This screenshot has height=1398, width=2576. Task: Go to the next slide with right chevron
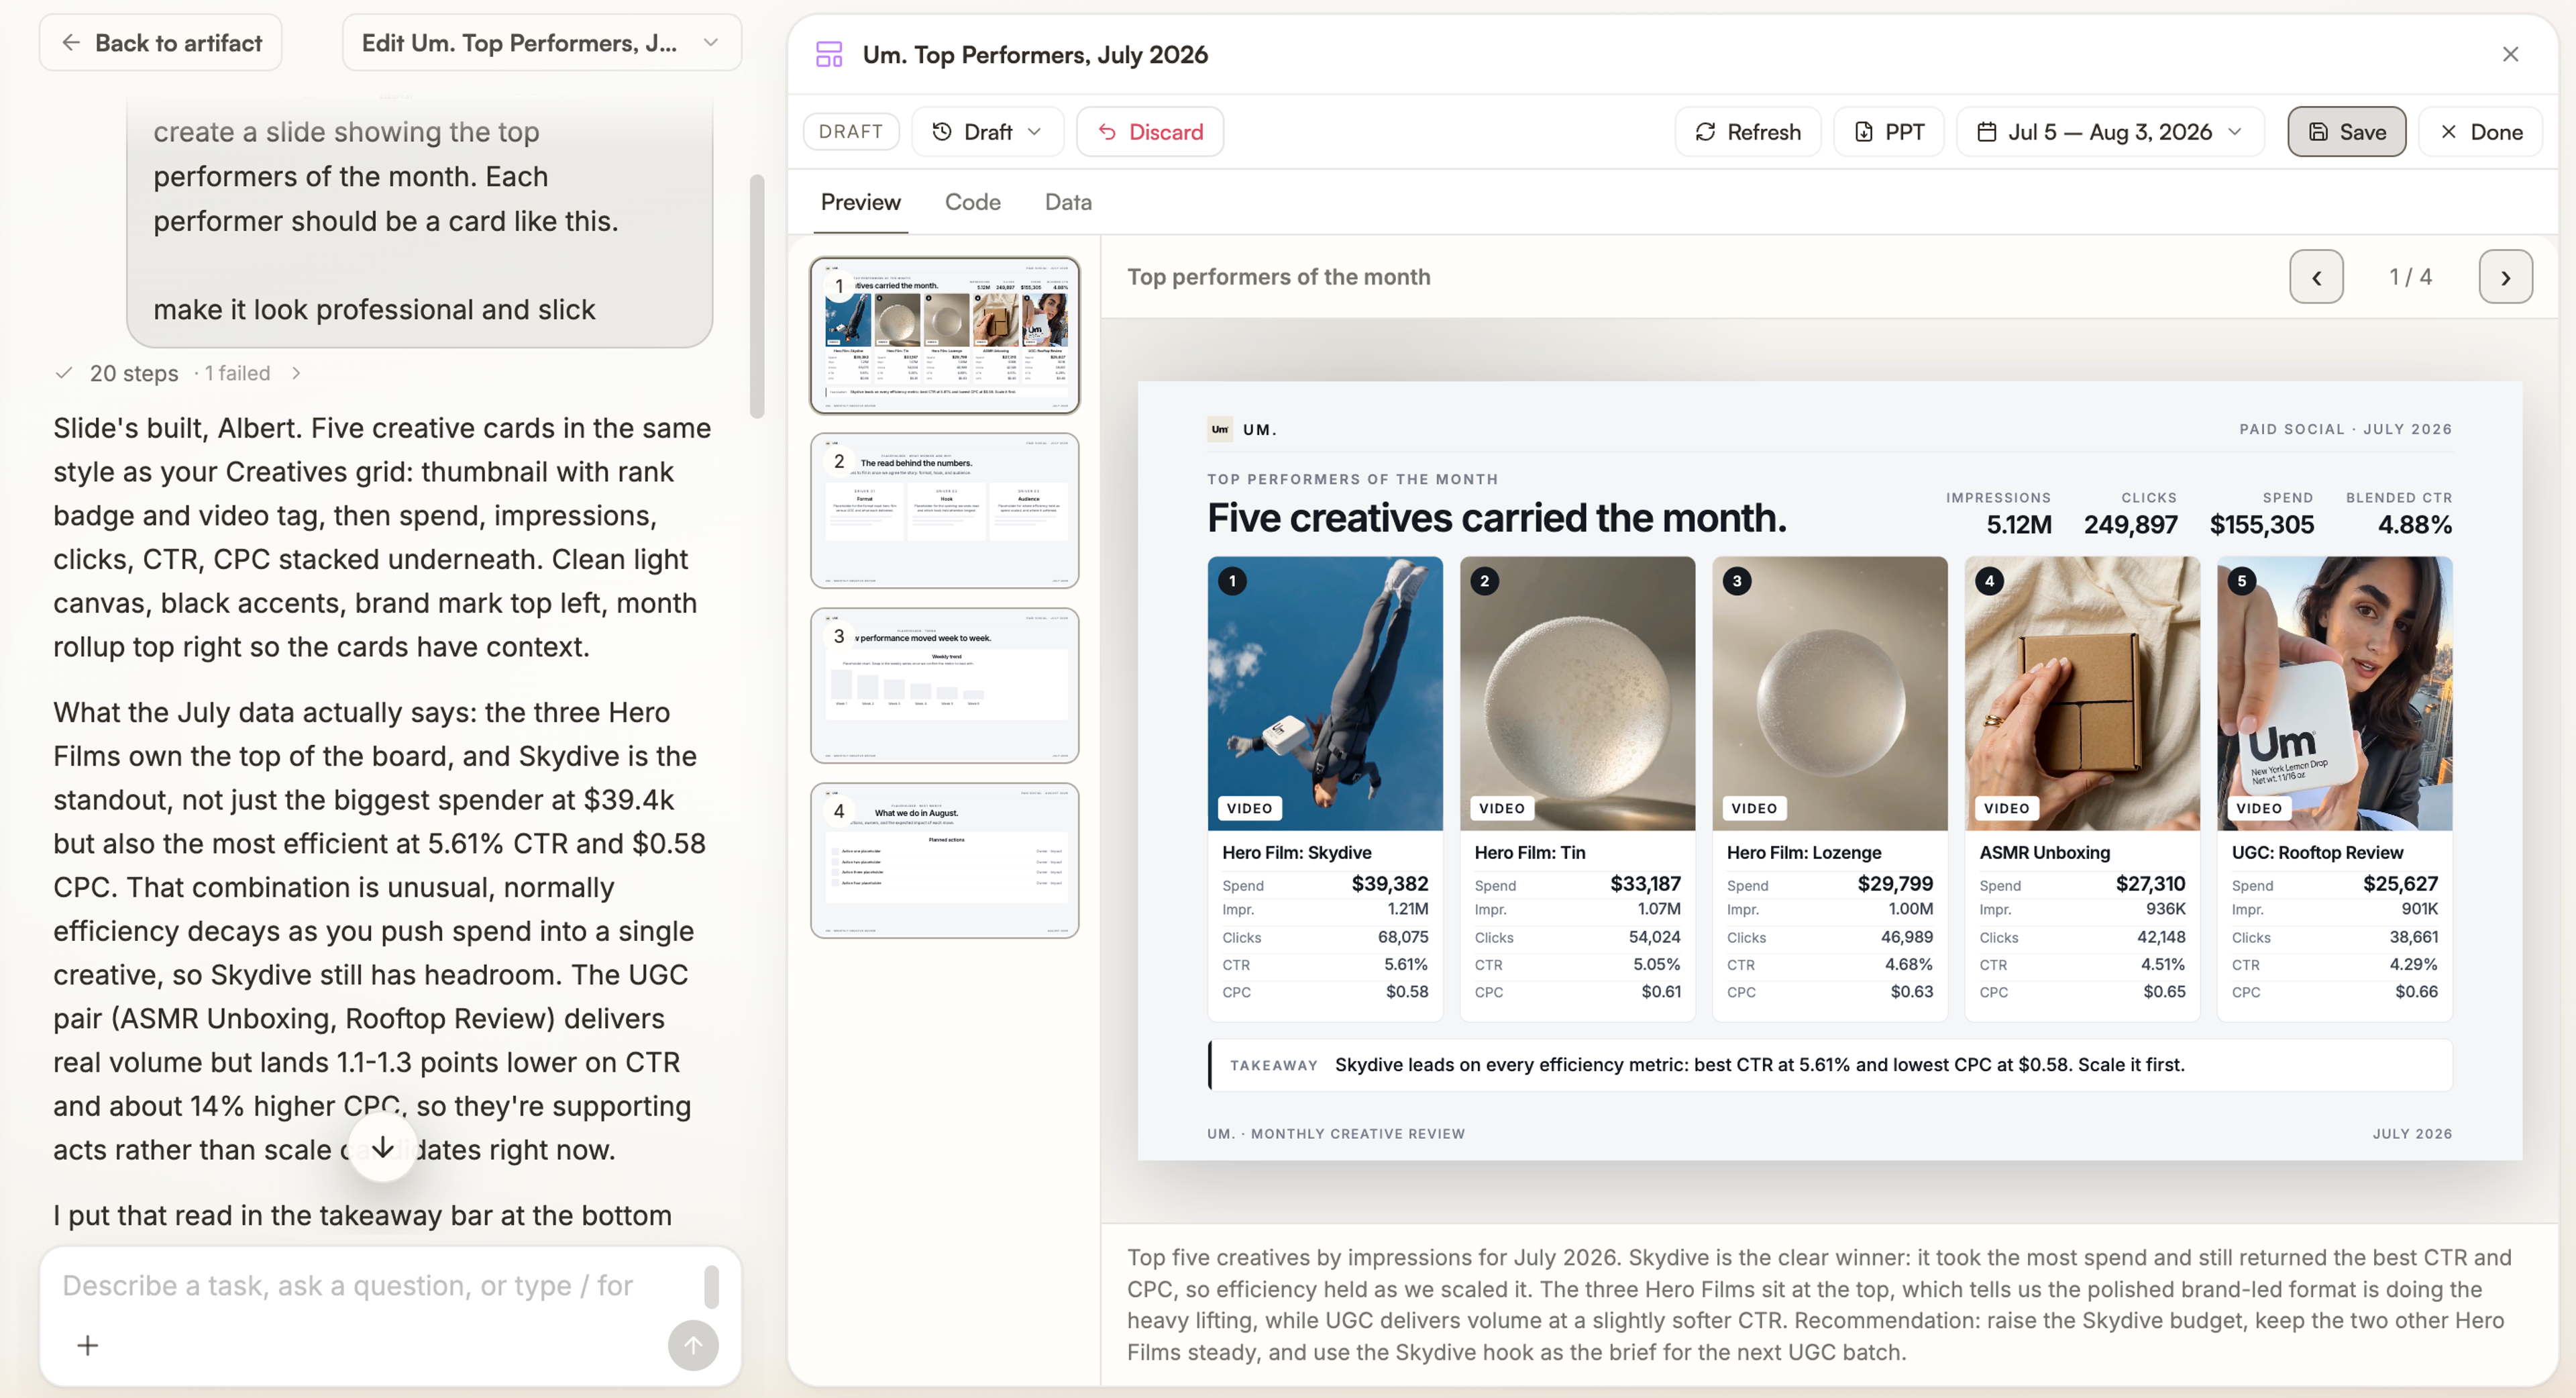coord(2505,277)
